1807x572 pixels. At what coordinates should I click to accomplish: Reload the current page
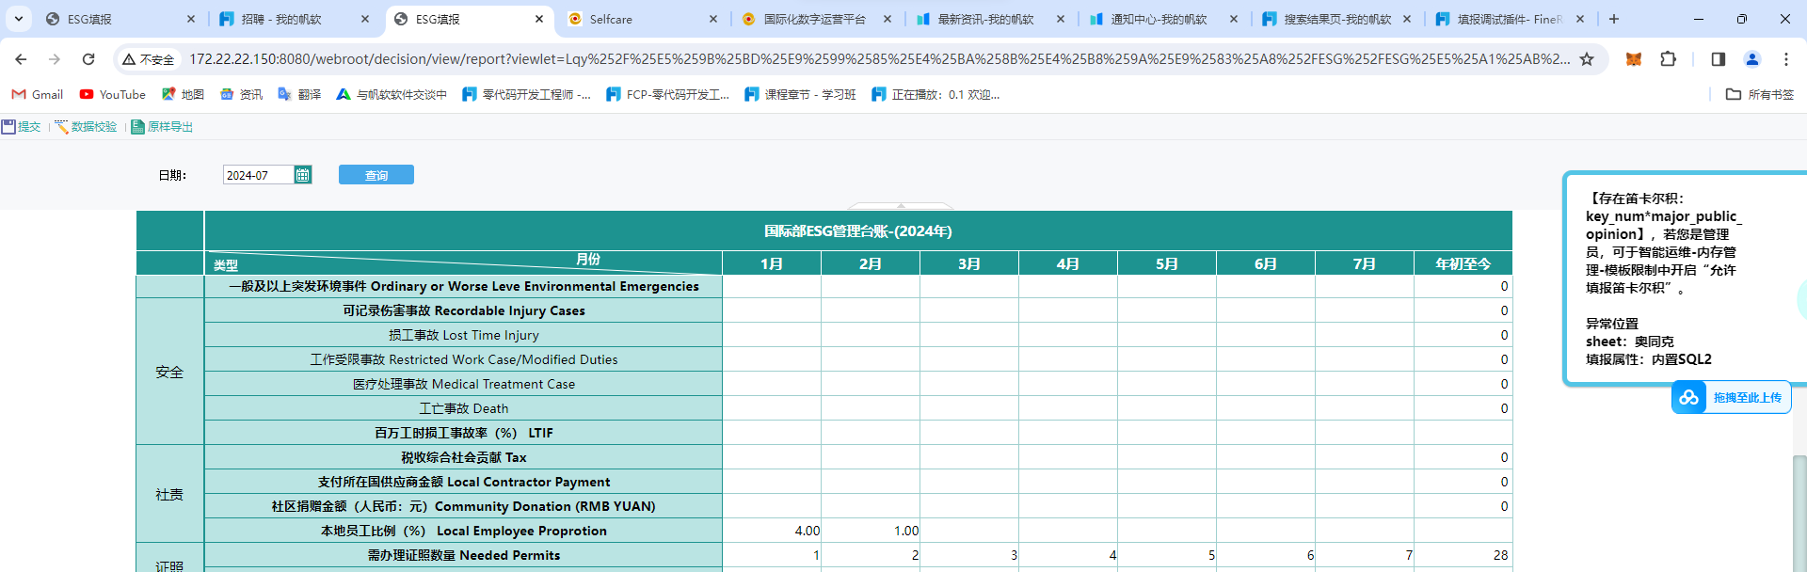click(88, 59)
